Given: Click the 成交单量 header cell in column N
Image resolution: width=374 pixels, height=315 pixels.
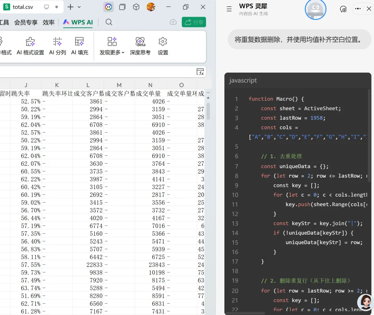Looking at the screenshot, I should click(x=150, y=93).
